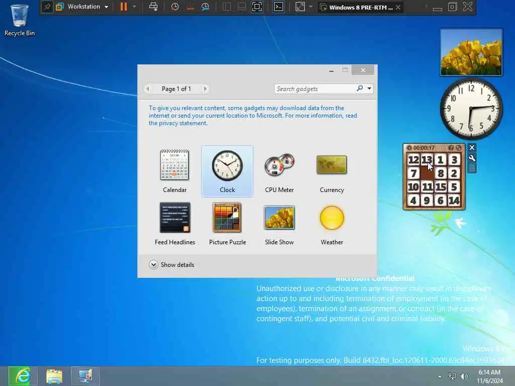
Task: Move puzzle tile 13
Action: (x=427, y=160)
